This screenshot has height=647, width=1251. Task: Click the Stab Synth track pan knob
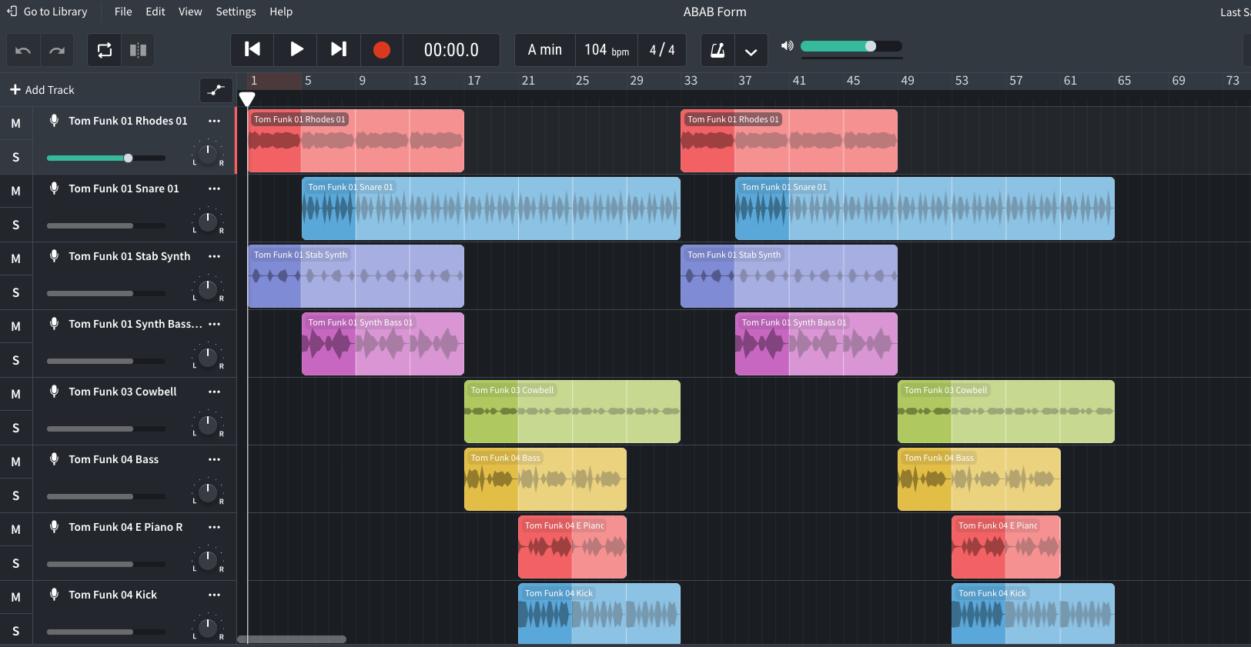(x=208, y=289)
